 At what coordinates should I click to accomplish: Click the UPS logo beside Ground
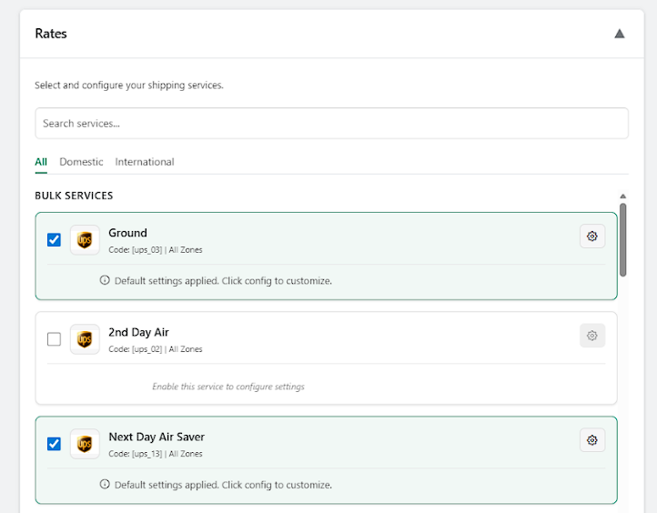[85, 240]
